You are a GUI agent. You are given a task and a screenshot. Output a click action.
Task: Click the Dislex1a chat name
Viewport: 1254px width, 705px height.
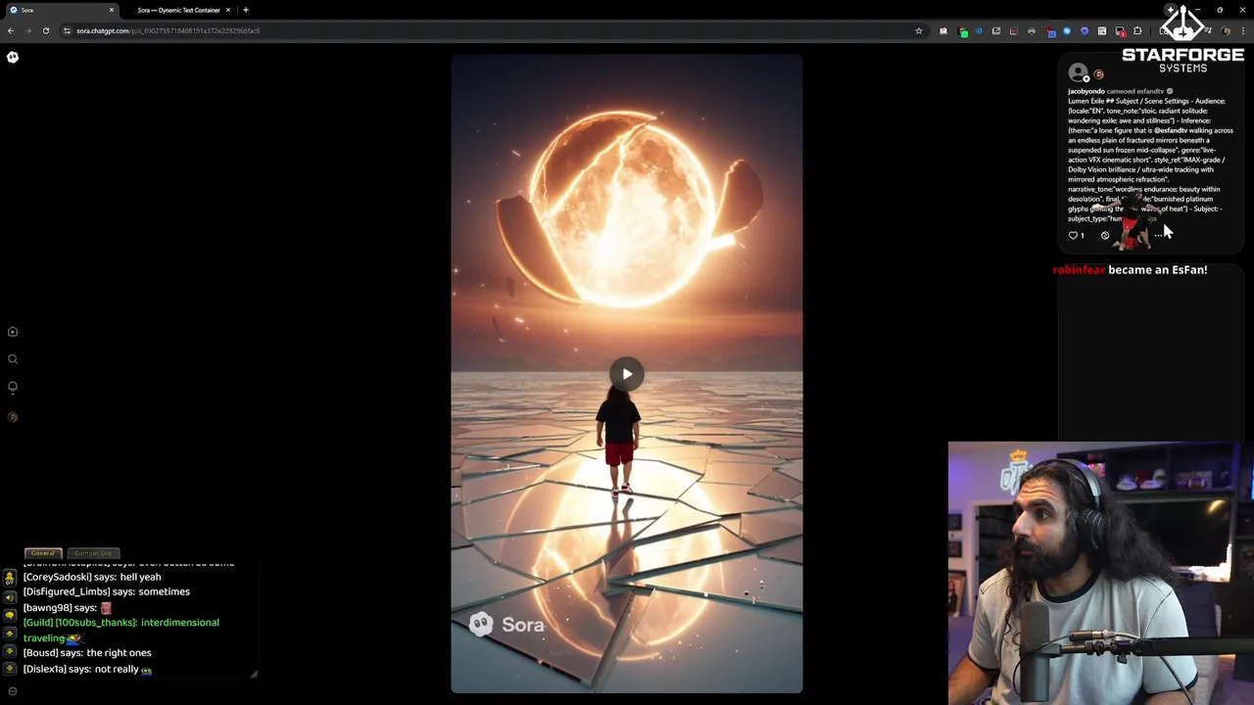point(45,669)
